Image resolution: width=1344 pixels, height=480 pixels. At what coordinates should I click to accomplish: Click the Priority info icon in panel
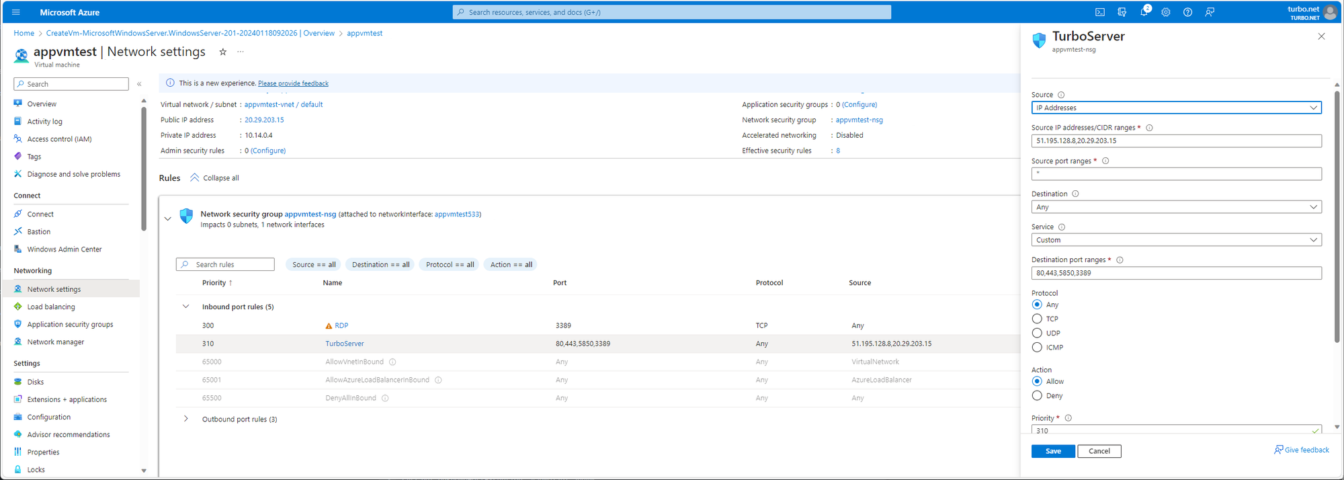[1068, 418]
